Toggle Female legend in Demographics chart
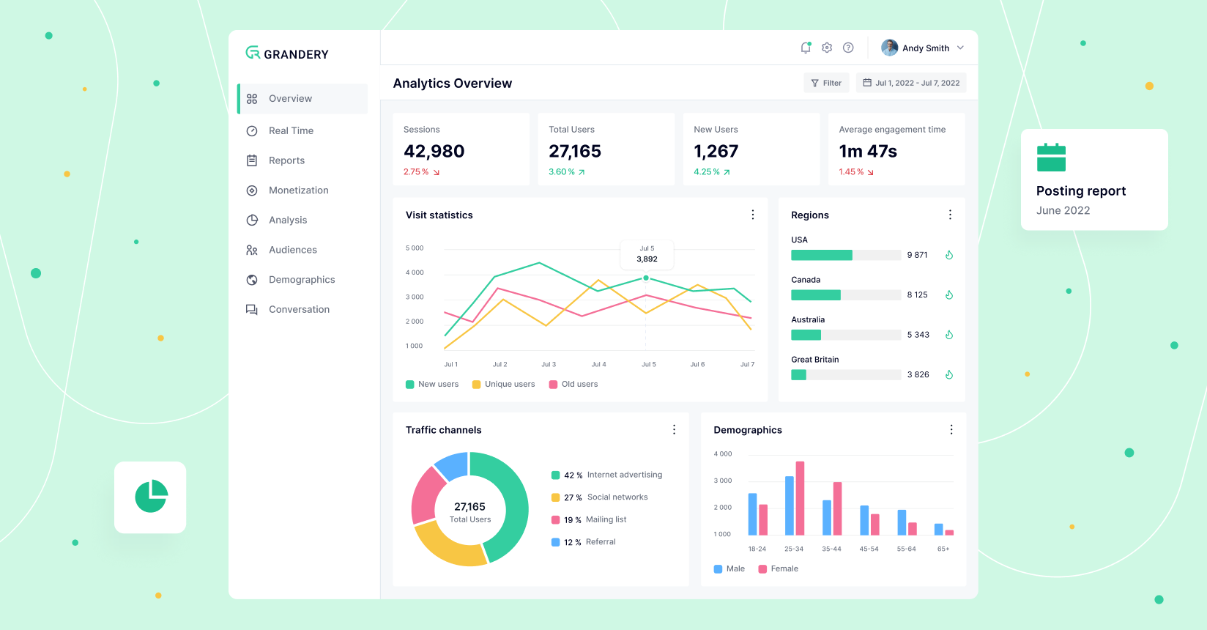 tap(778, 568)
